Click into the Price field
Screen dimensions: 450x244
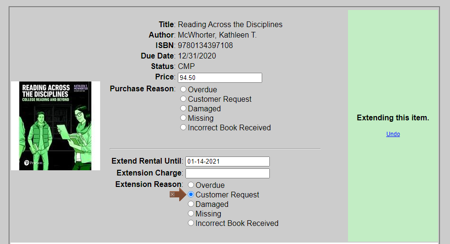click(220, 78)
